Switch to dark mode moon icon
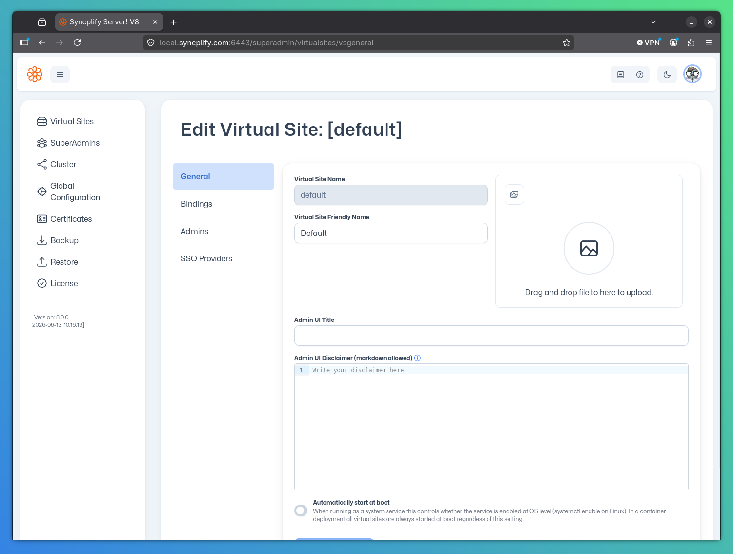Screen dimensions: 733x554 coord(667,75)
